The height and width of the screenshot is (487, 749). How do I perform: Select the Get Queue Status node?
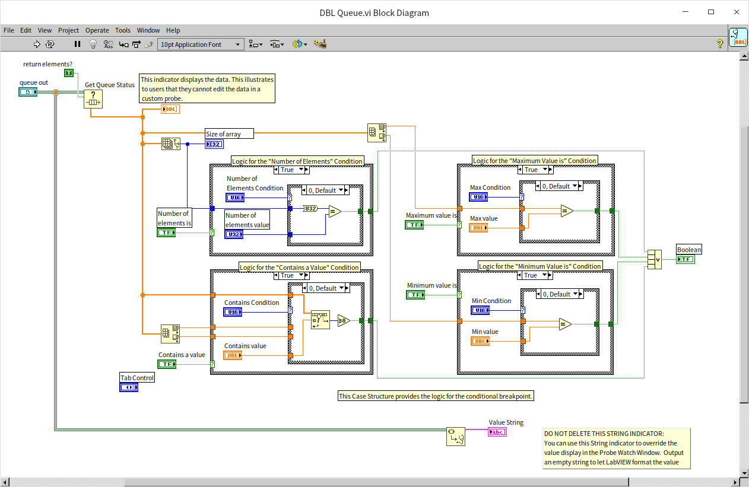pyautogui.click(x=93, y=99)
